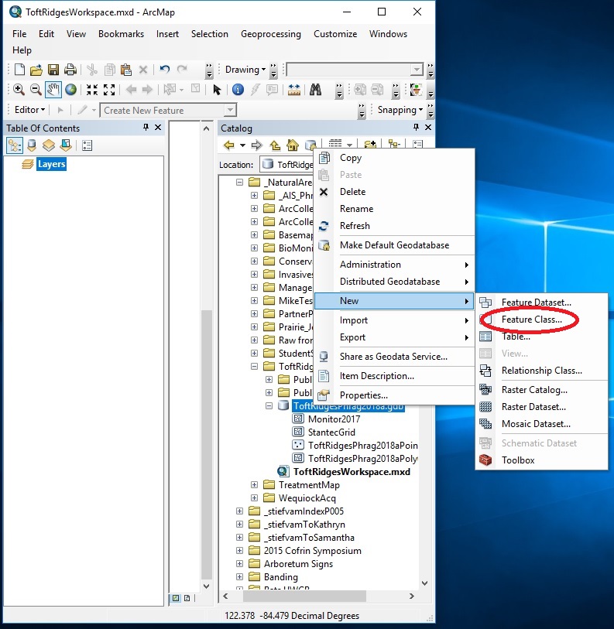This screenshot has width=614, height=629.
Task: Click the New Map File icon
Action: tap(19, 70)
